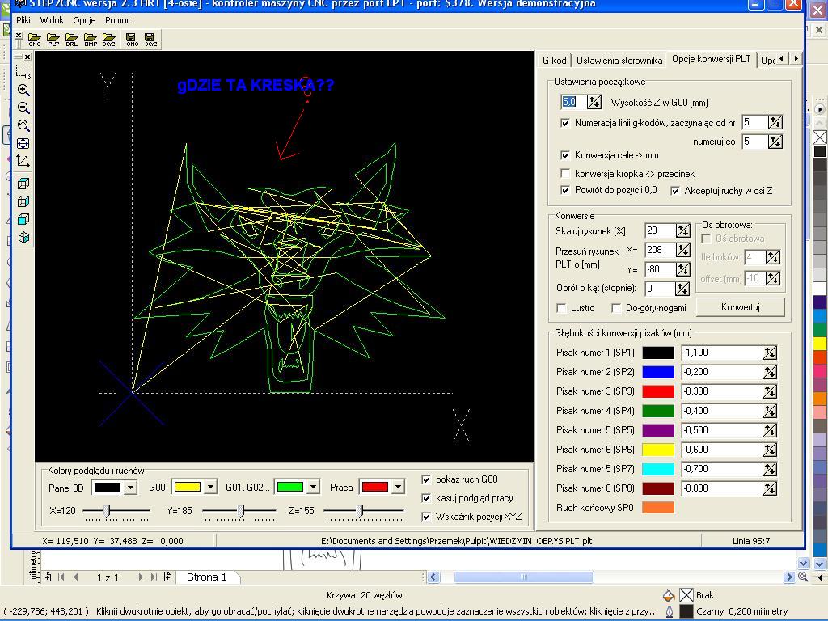Activate the pan view tool
This screenshot has width=828, height=621.
[x=23, y=144]
